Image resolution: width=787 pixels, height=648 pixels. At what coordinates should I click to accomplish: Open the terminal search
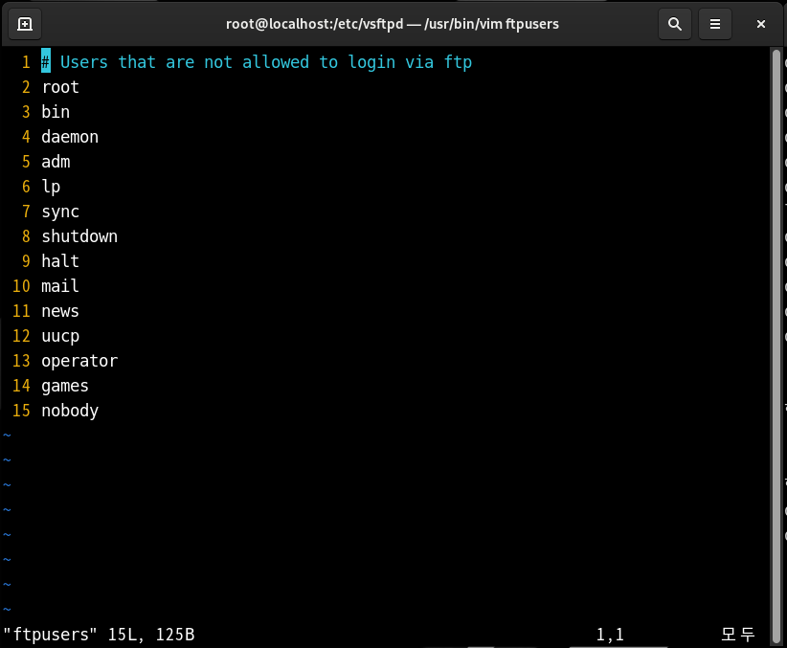tap(675, 24)
